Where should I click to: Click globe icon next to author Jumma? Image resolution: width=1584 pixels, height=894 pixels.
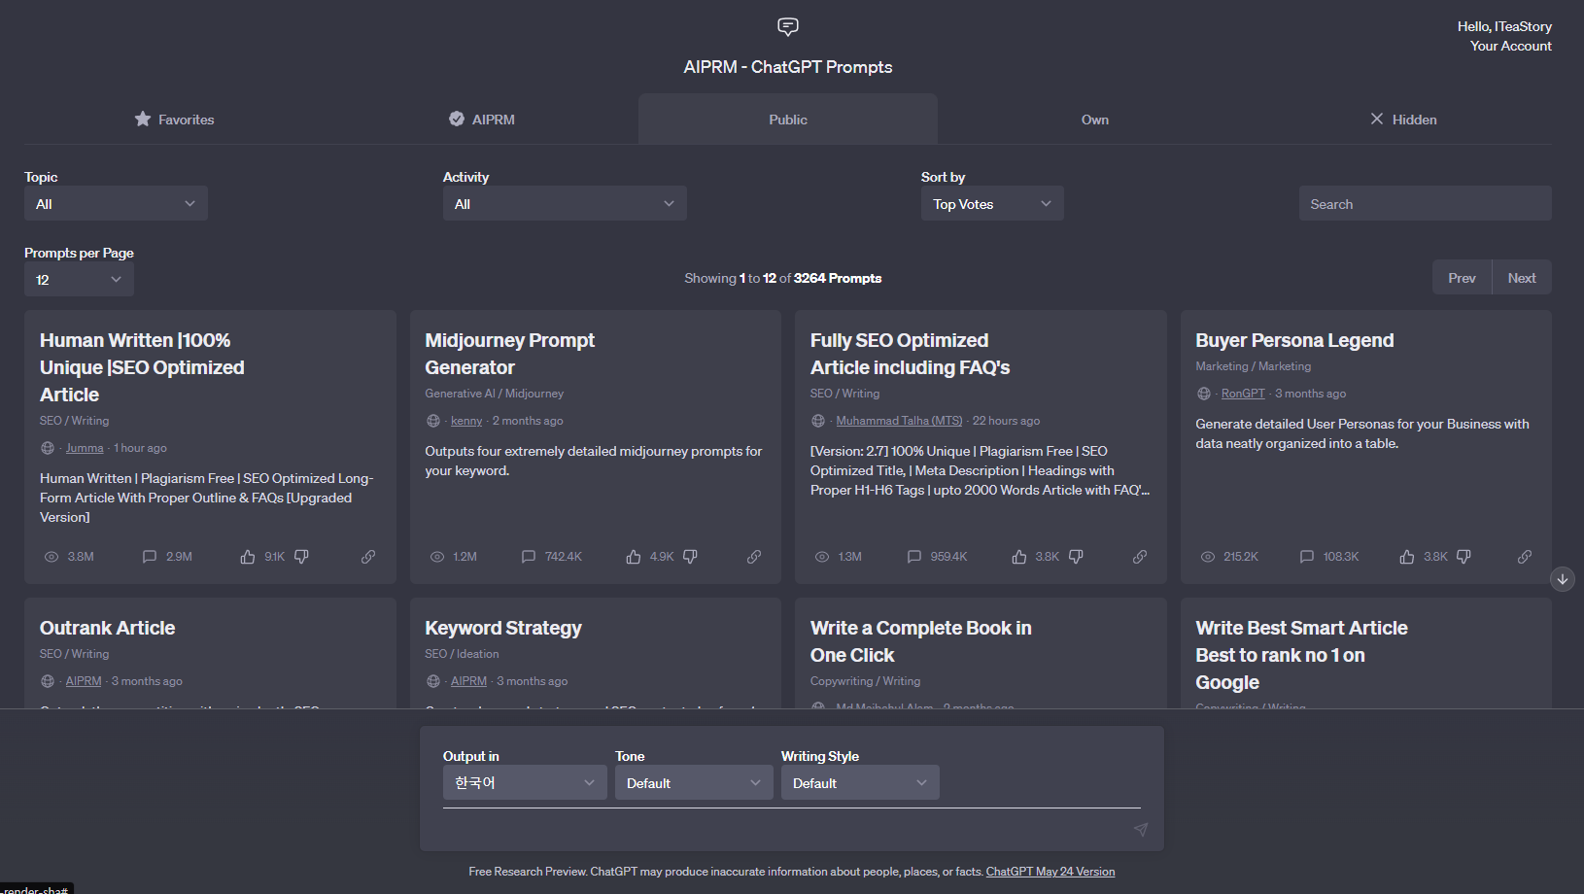point(48,448)
